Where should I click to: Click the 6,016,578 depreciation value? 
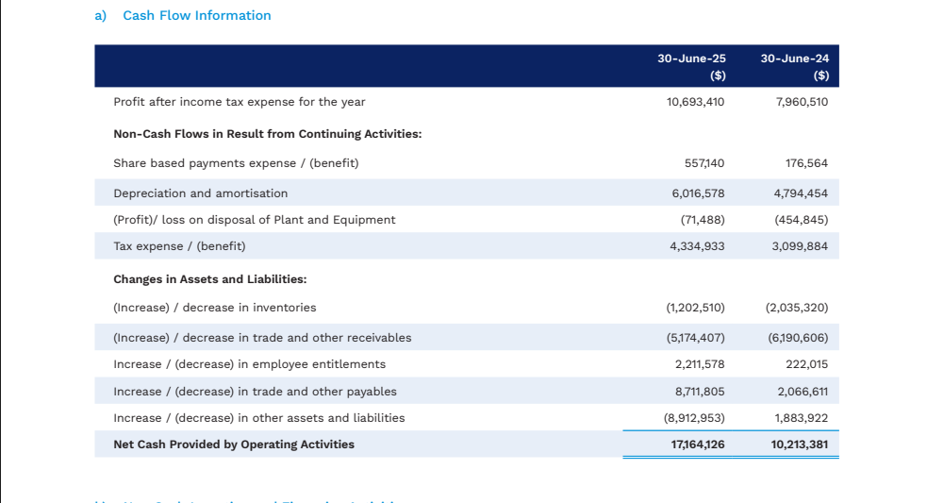pos(698,193)
